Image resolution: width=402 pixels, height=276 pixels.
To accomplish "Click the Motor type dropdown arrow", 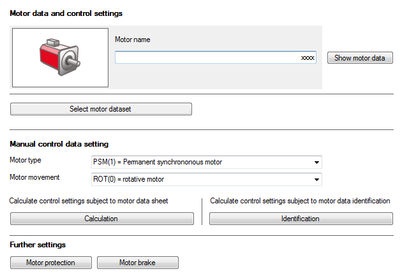I will [x=316, y=162].
